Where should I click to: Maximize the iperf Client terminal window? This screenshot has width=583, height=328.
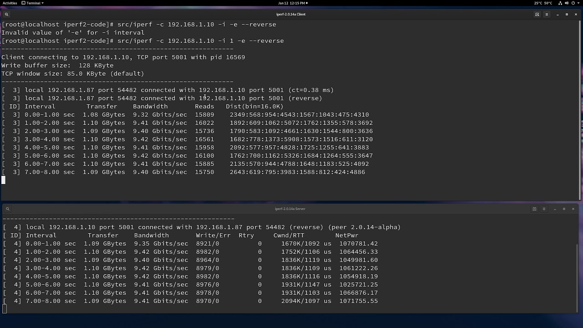pos(567,14)
